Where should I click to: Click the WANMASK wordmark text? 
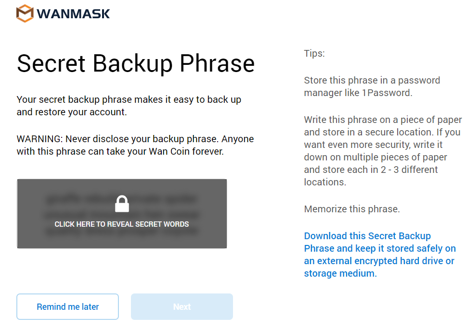click(x=73, y=13)
